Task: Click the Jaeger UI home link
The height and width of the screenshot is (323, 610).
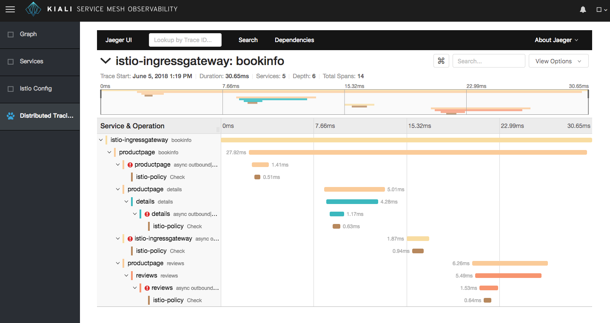Action: click(x=119, y=40)
